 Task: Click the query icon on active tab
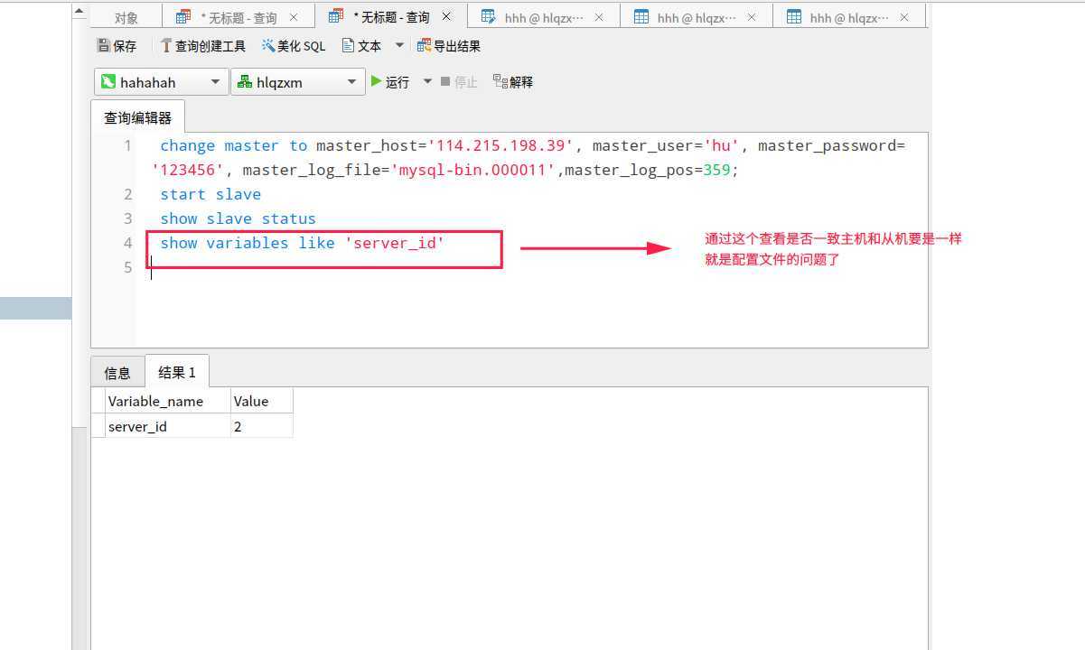(337, 16)
